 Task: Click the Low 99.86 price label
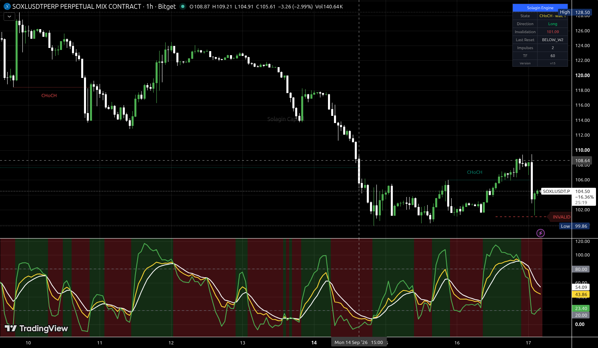tap(574, 226)
